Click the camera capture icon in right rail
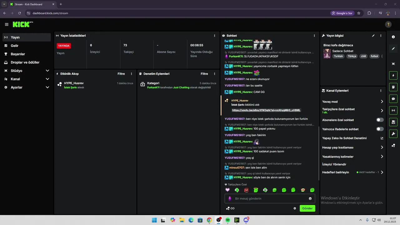This screenshot has height=225, width=400. coord(393,64)
